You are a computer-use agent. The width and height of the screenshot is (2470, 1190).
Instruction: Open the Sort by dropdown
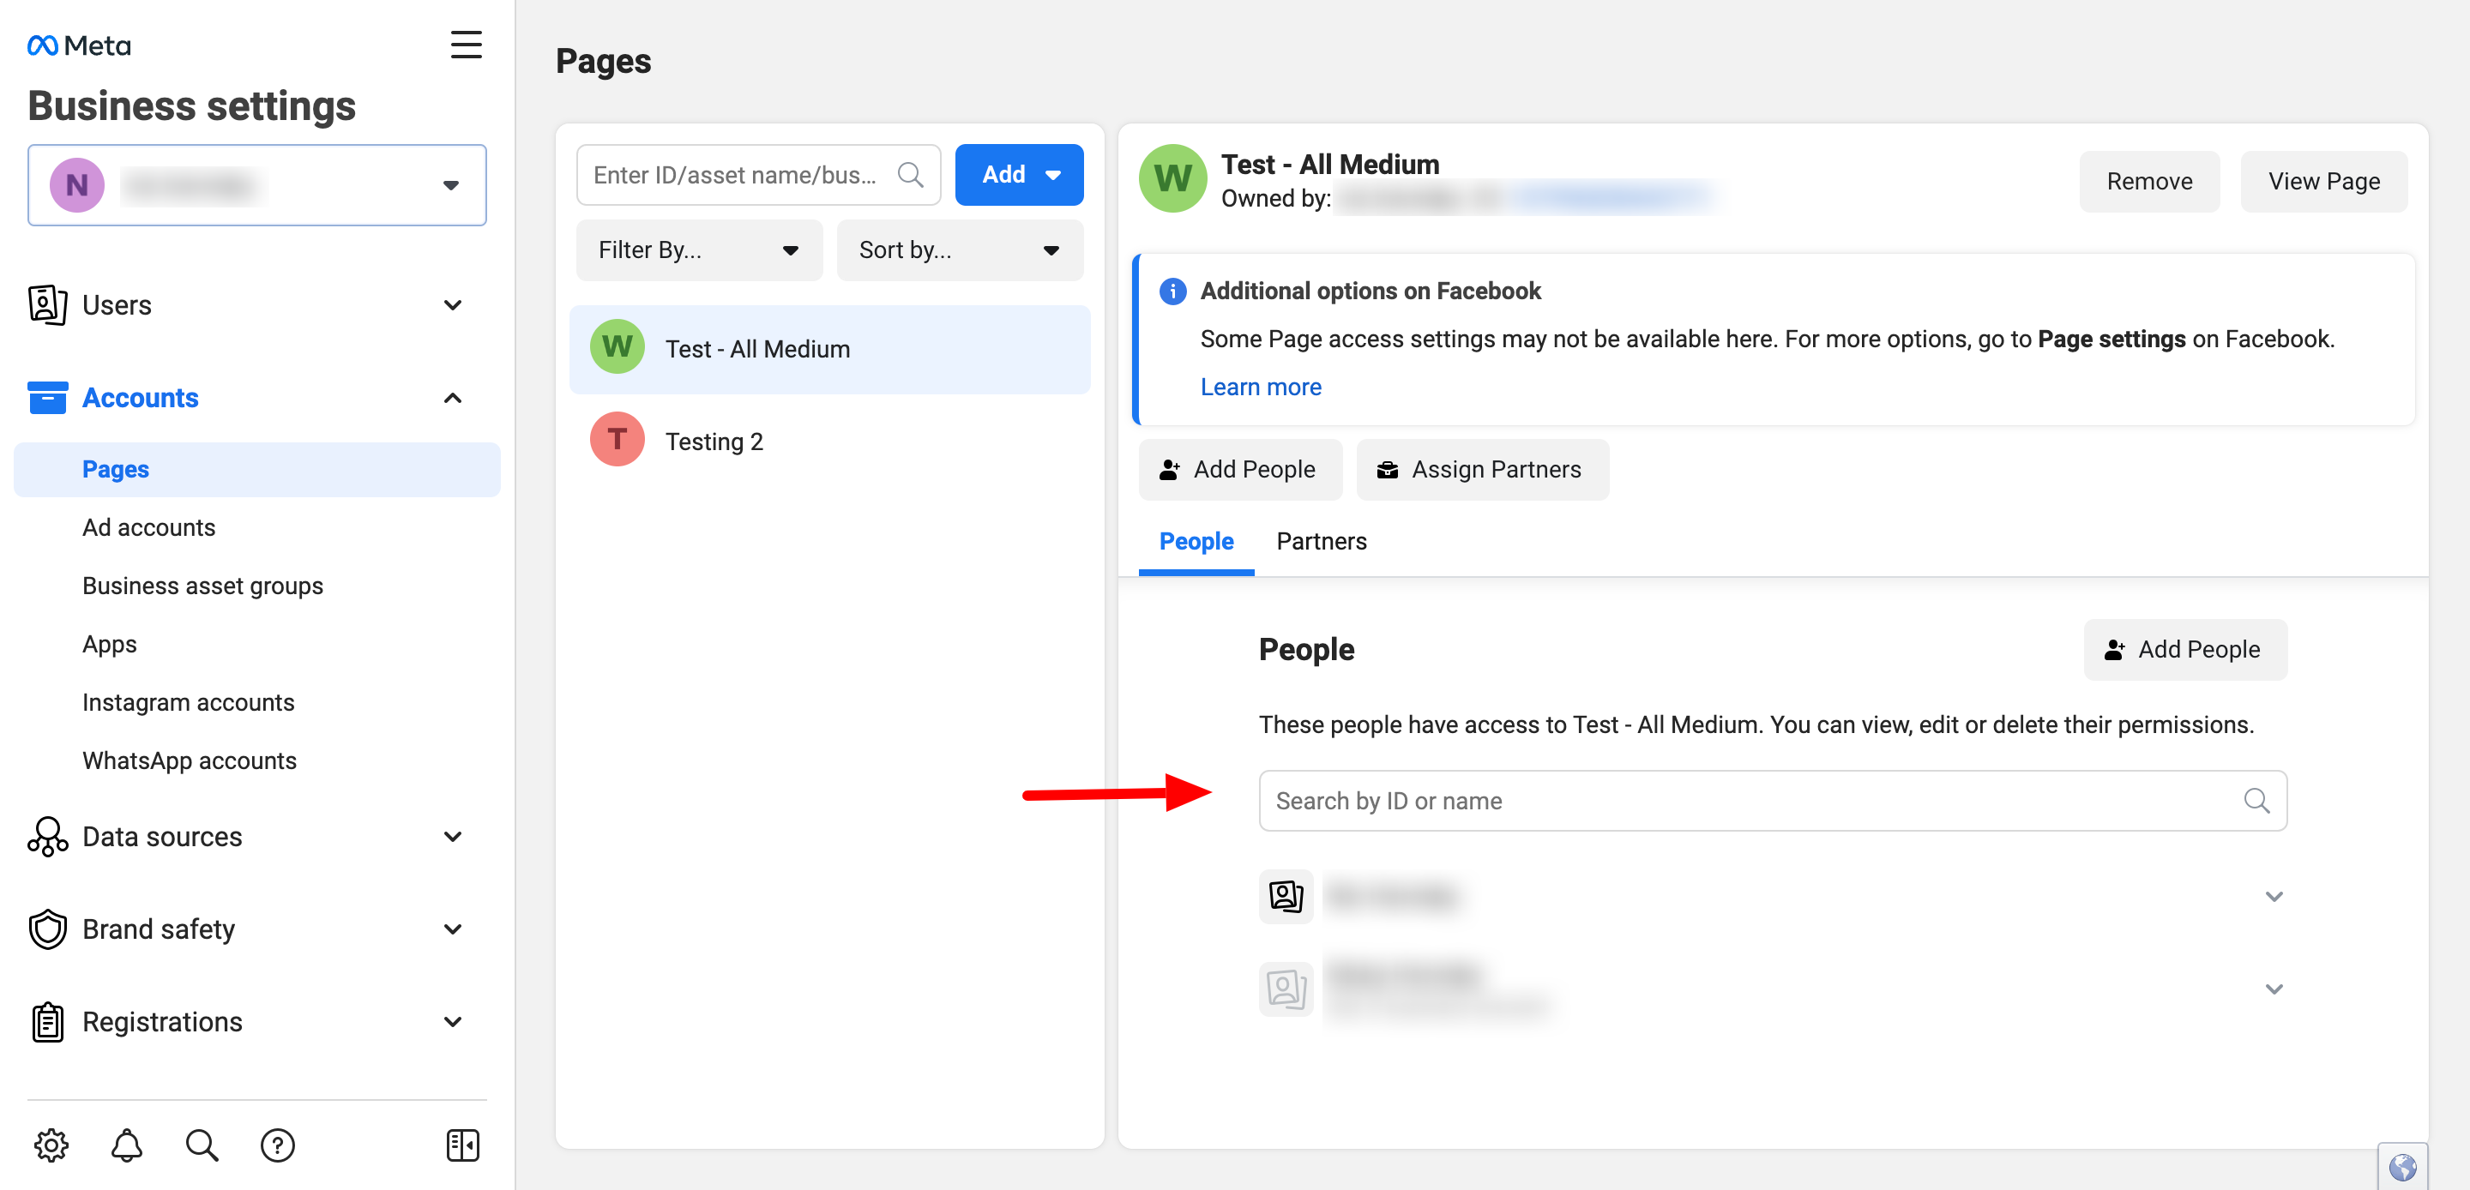point(959,250)
